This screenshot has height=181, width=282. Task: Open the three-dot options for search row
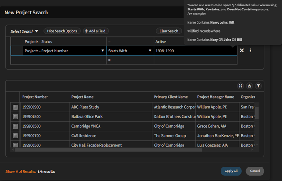click(250, 51)
